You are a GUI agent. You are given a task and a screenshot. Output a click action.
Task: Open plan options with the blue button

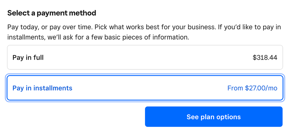(213, 117)
